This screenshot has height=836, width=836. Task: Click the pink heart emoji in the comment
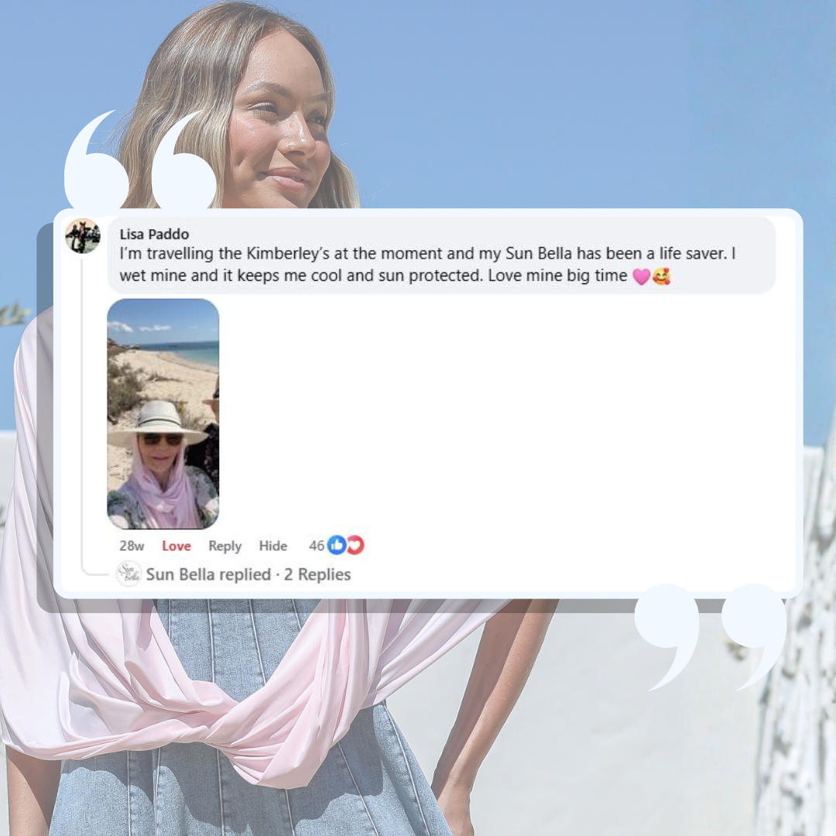tap(642, 276)
